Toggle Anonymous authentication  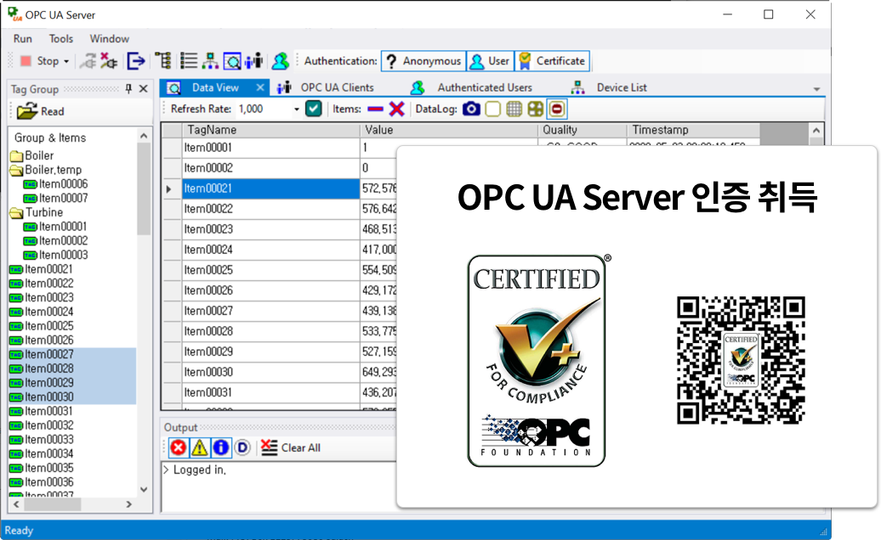click(x=423, y=60)
